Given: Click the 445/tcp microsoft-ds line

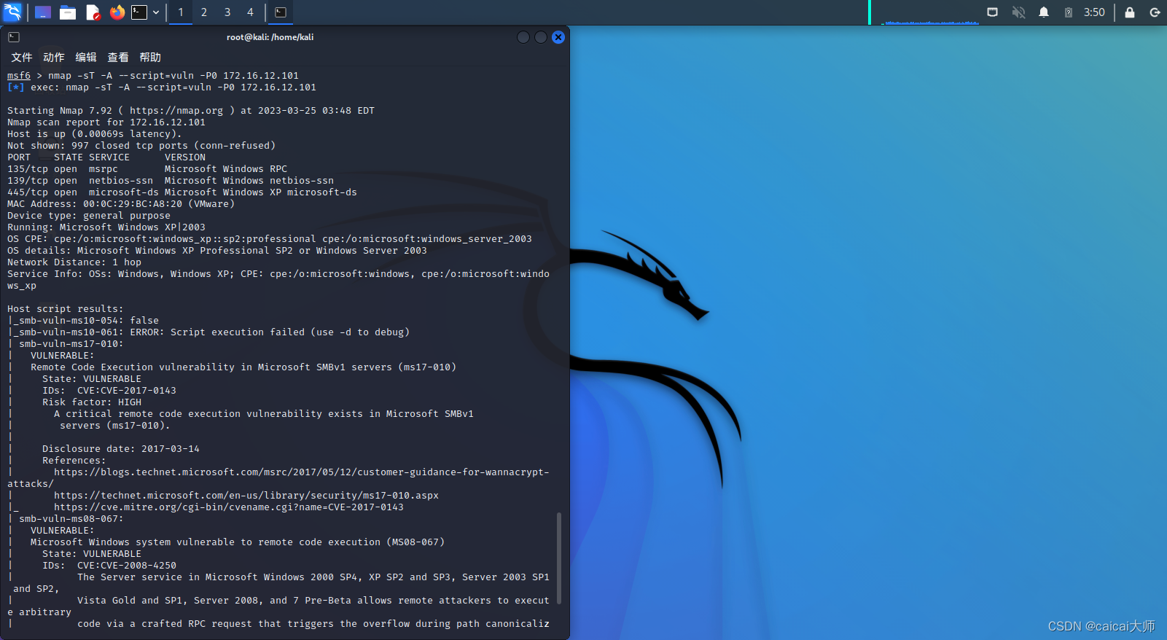Looking at the screenshot, I should click(x=182, y=192).
